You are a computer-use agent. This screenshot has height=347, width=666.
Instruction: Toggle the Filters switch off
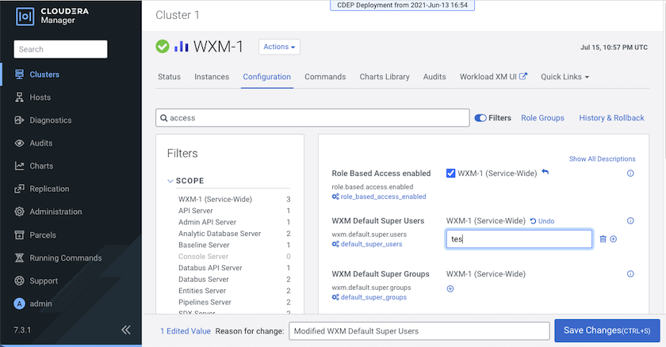(x=480, y=118)
